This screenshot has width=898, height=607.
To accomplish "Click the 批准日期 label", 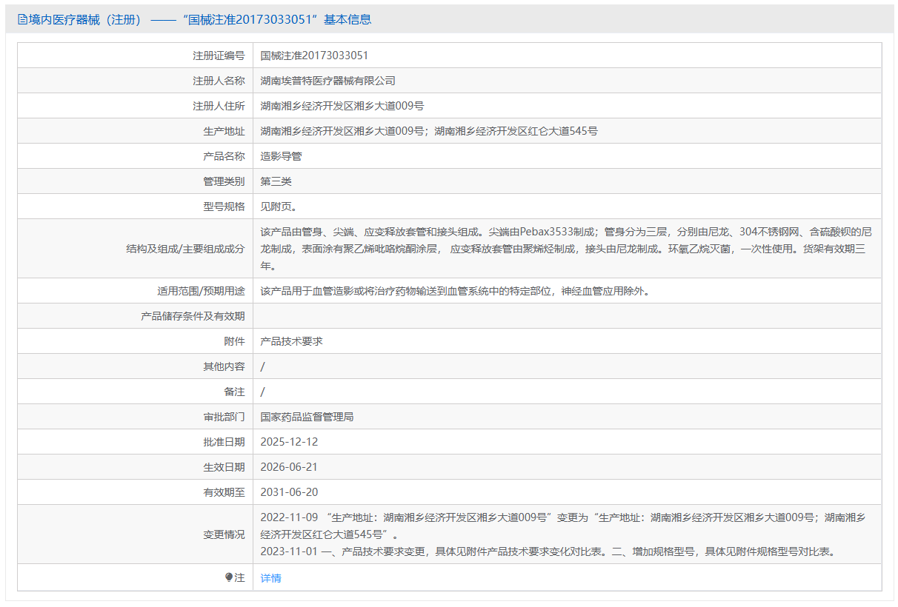I will point(224,442).
